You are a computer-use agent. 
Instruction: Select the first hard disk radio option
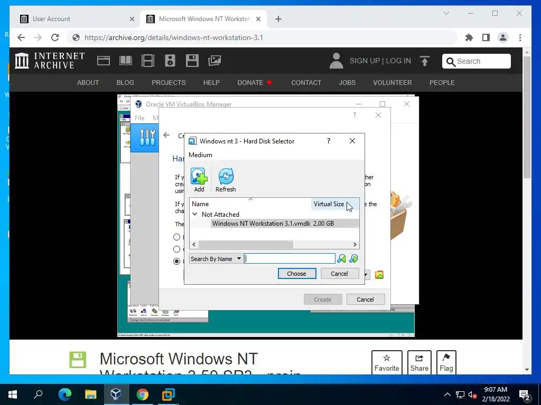(x=176, y=237)
